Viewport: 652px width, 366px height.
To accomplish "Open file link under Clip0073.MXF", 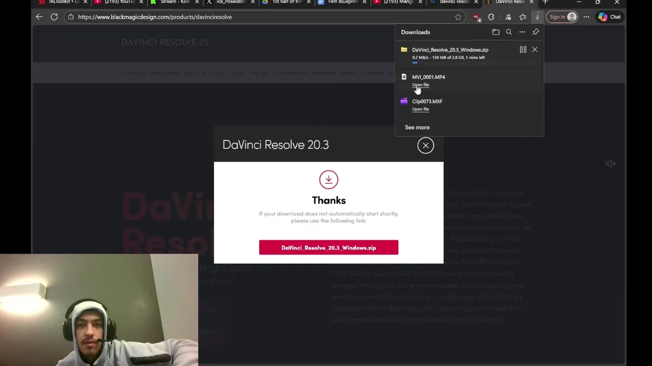I will pyautogui.click(x=420, y=109).
